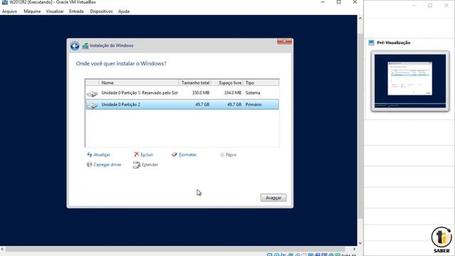455x256 pixels.
Task: Click the Carregar driver link
Action: point(107,164)
